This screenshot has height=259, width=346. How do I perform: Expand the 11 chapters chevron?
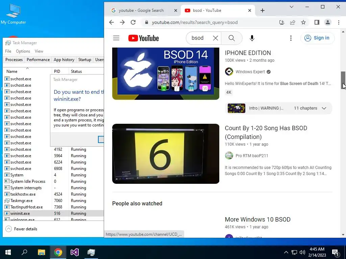pyautogui.click(x=324, y=108)
